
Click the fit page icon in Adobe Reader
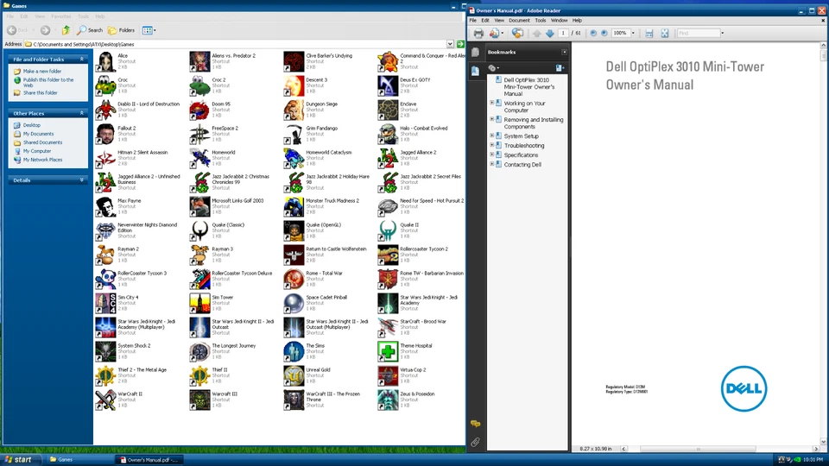pos(665,34)
